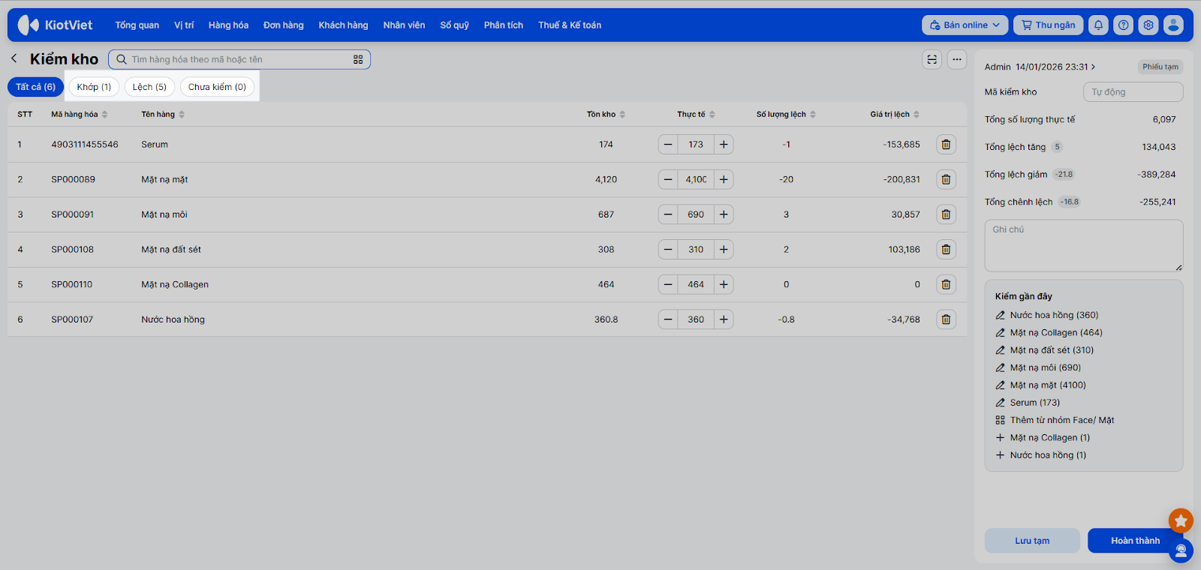The height and width of the screenshot is (570, 1201).
Task: Switch to the Tất cả (6) tab
Action: [x=36, y=87]
